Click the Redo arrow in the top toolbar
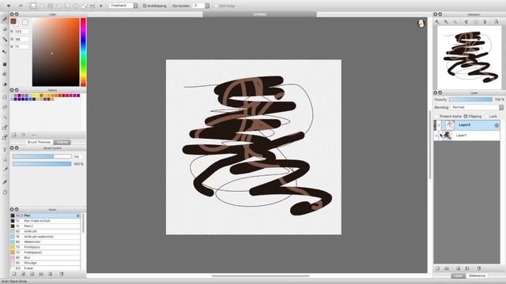Screen dimensions: 506x284 [21, 6]
